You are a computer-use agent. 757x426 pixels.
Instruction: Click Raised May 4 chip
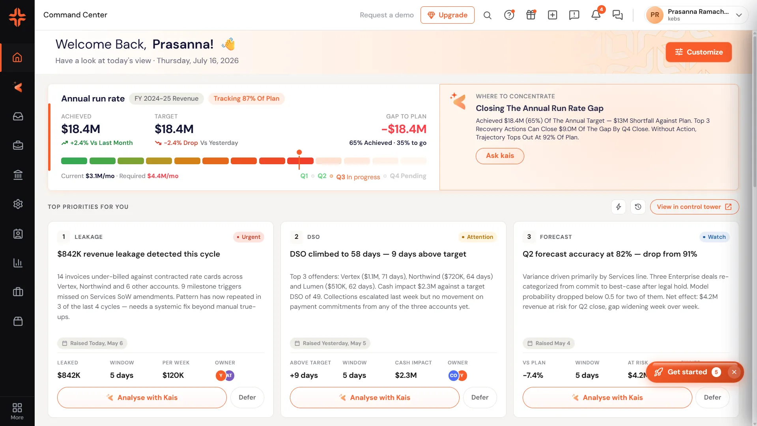[x=549, y=343]
